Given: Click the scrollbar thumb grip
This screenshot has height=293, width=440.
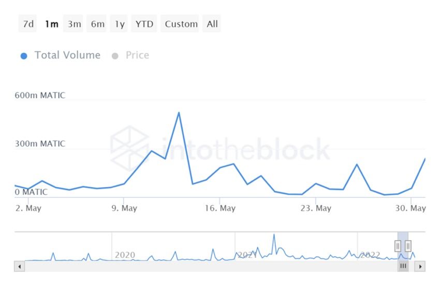Looking at the screenshot, I should pos(403,266).
